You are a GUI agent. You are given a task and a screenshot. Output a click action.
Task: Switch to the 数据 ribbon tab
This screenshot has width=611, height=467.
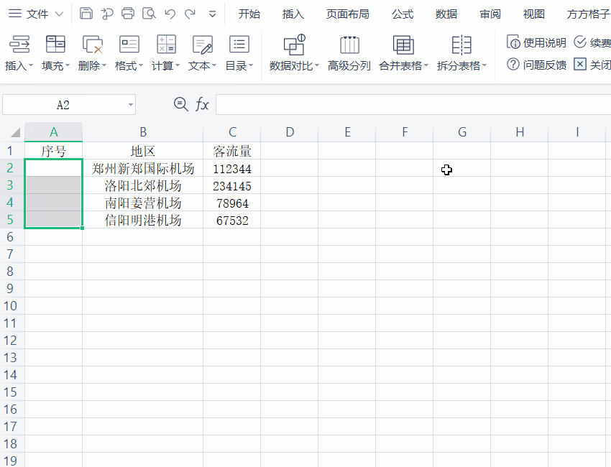point(446,13)
